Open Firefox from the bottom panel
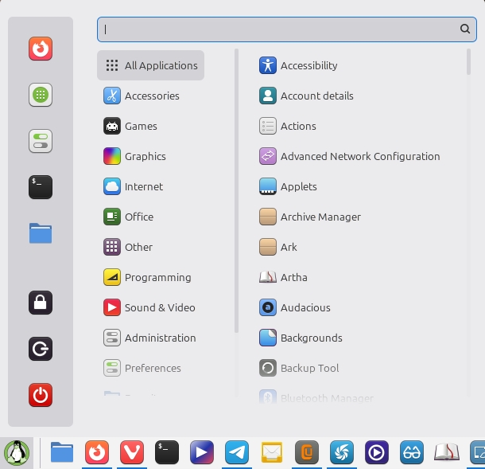The width and height of the screenshot is (485, 469). 97,452
